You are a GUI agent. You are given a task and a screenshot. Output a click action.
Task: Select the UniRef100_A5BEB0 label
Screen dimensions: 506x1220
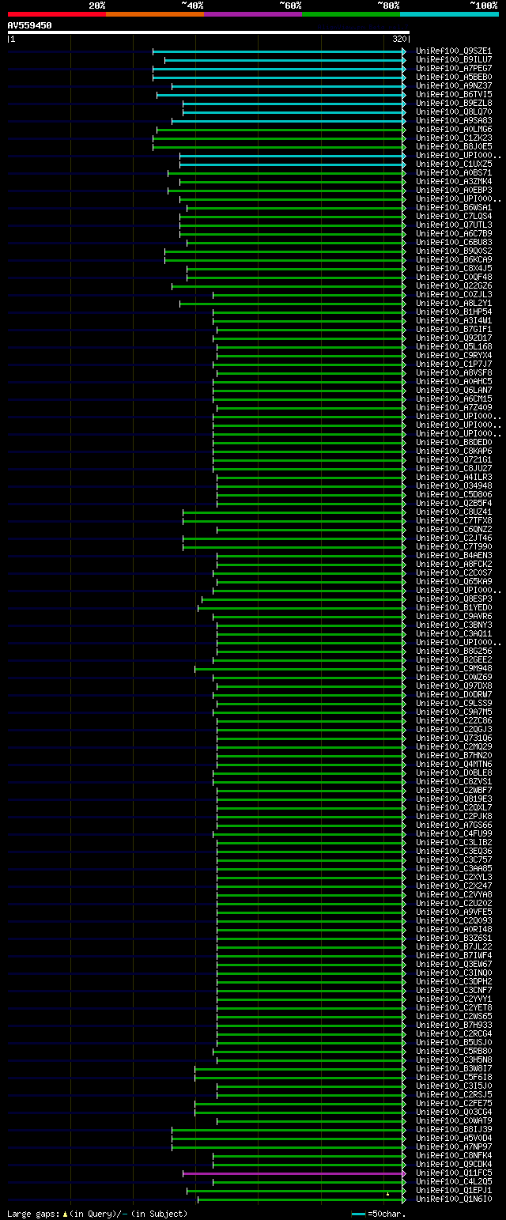pos(454,77)
